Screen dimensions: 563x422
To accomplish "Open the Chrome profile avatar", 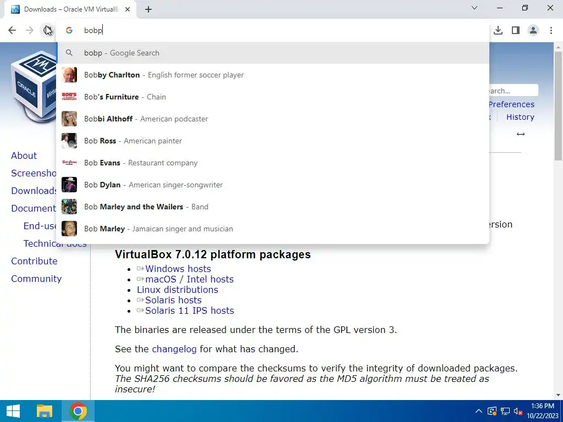I will coord(533,31).
